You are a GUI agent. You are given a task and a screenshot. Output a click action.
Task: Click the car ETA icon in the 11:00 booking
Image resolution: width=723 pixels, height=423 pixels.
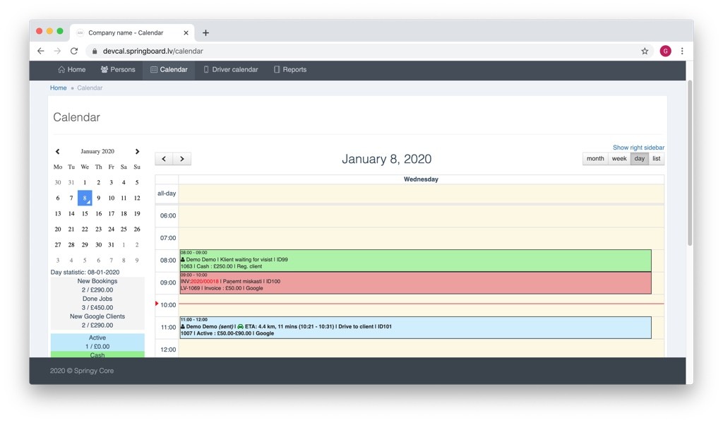click(x=240, y=326)
